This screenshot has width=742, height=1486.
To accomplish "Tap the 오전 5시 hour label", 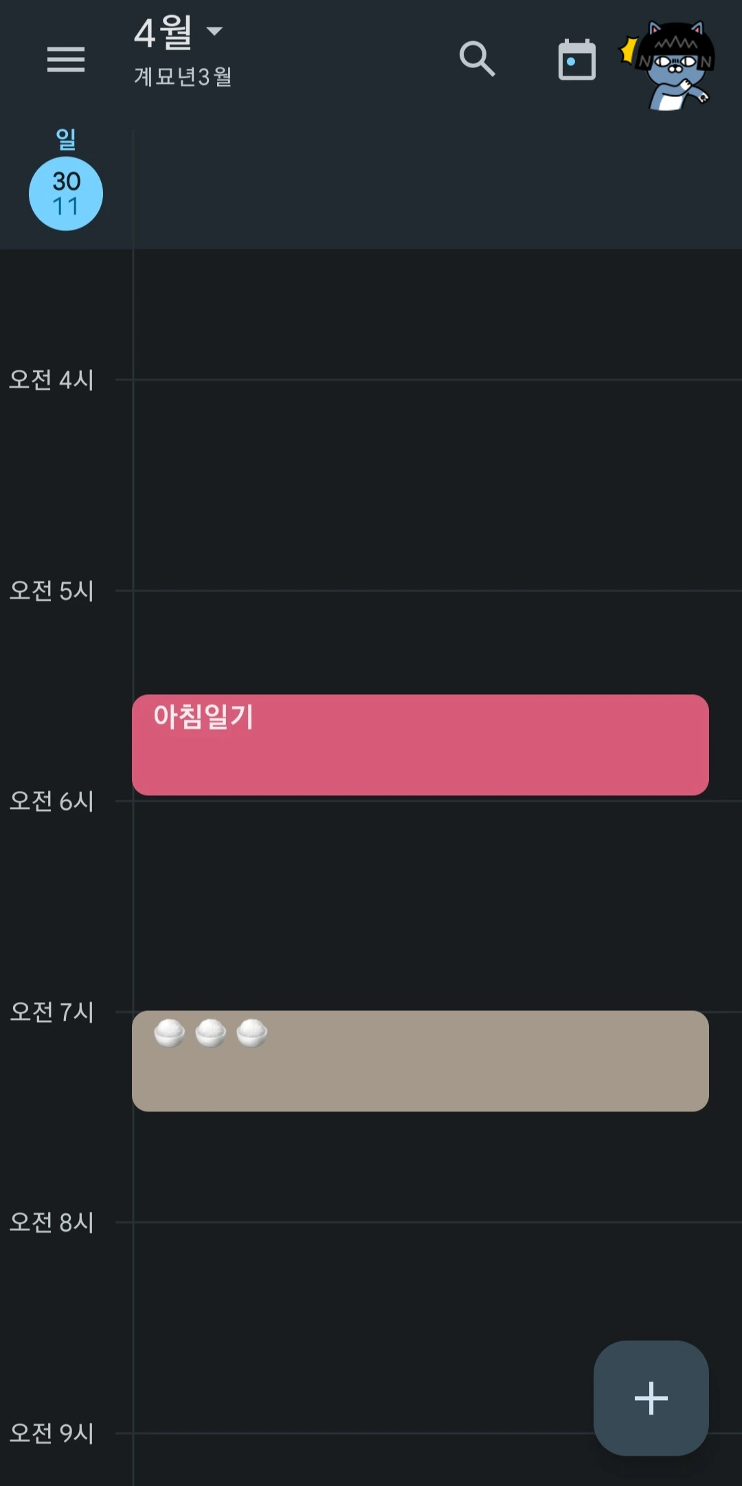I will (52, 590).
